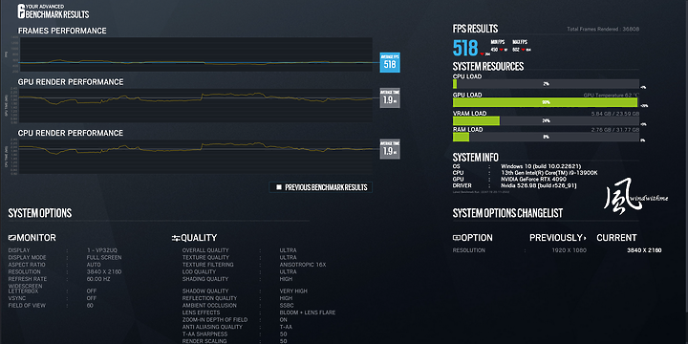Image resolution: width=688 pixels, height=344 pixels.
Task: Click the OVERALL QUALITY row label
Action: pyautogui.click(x=205, y=250)
